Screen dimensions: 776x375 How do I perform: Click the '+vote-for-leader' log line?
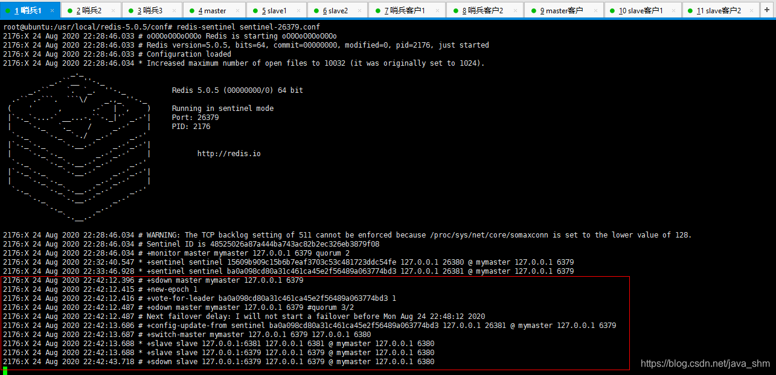[199, 298]
